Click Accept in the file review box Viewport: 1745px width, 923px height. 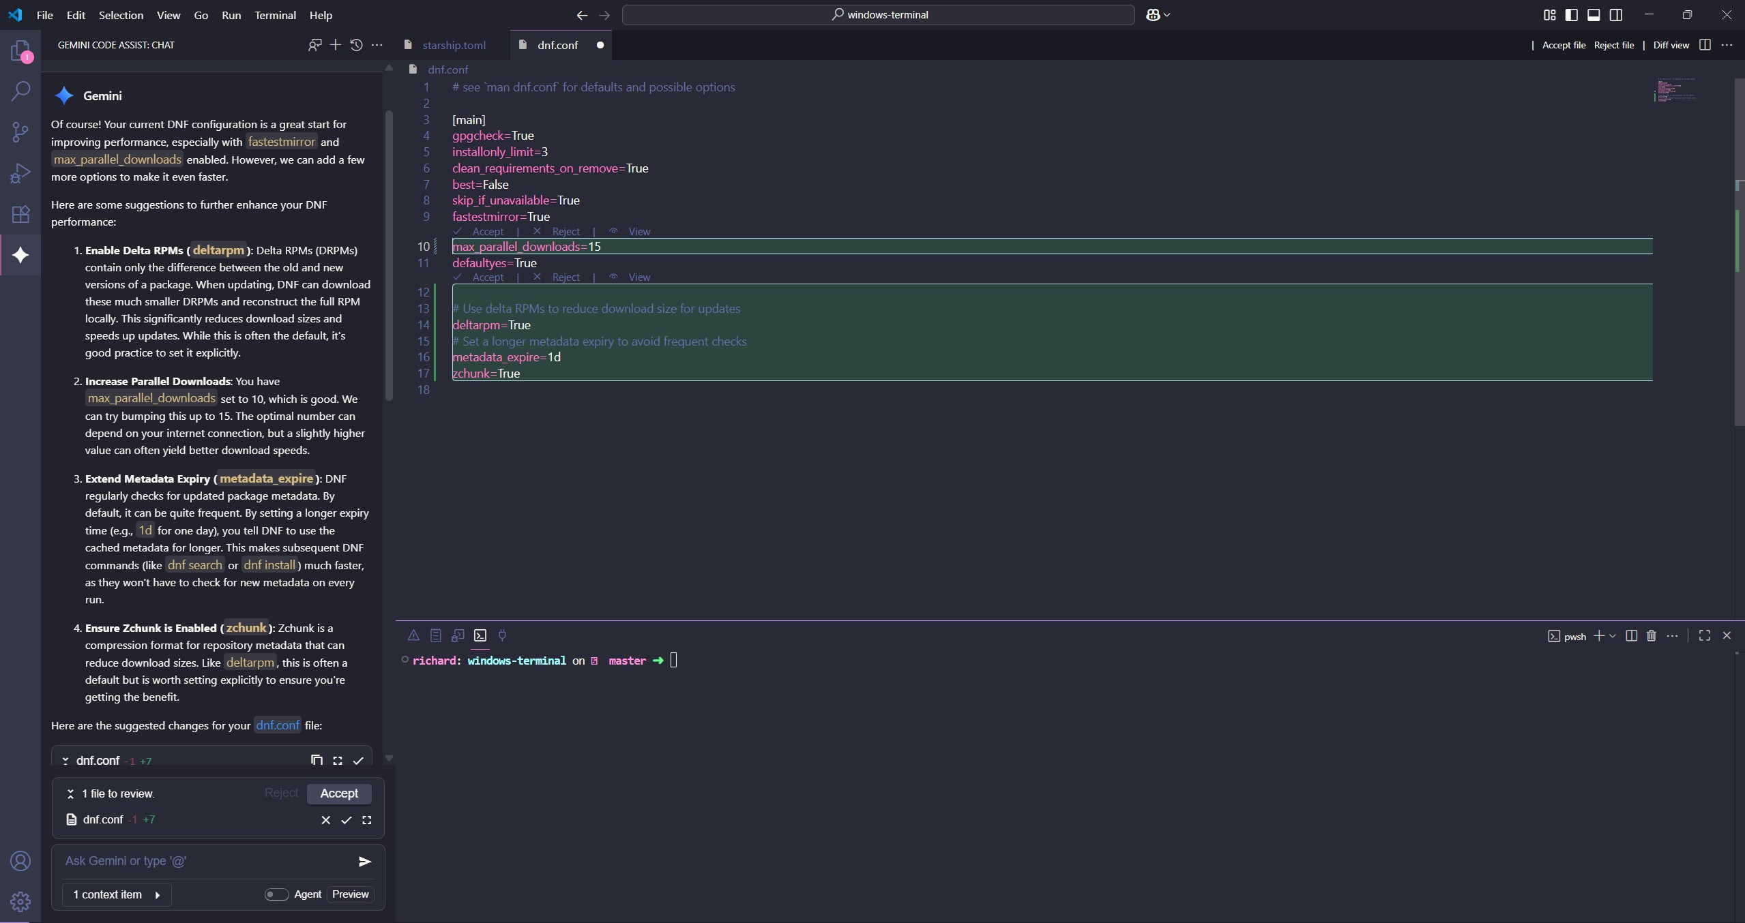(339, 793)
